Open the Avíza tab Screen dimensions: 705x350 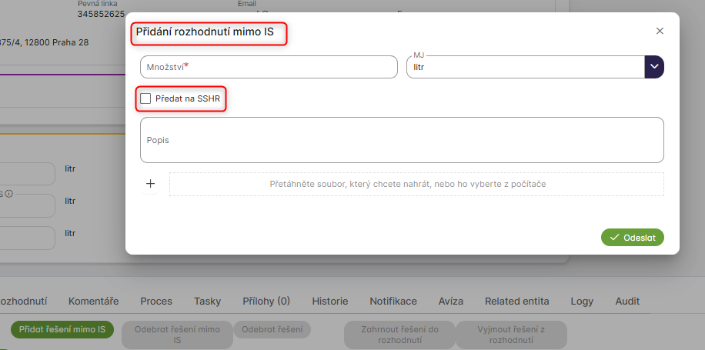coord(451,302)
